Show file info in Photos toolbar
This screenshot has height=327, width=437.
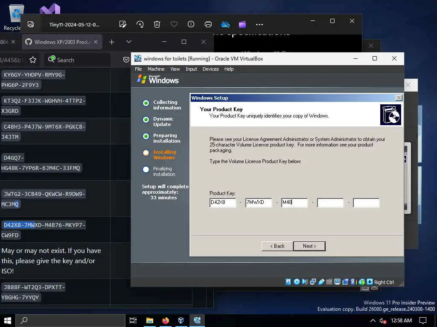[191, 24]
